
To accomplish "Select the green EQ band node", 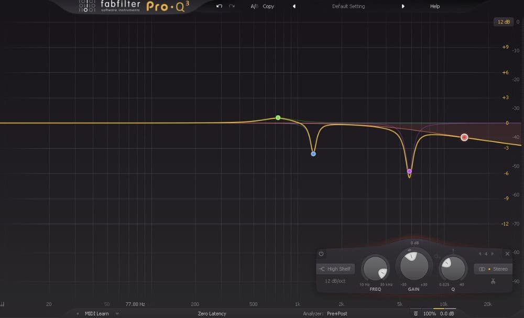I will 278,118.
